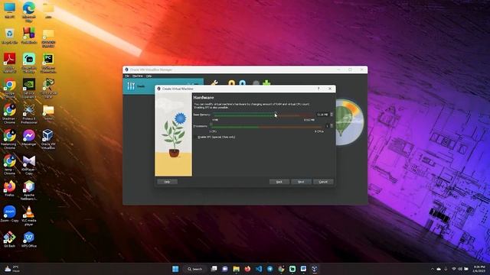The height and width of the screenshot is (275, 490).
Task: Open WPS Office desktop shortcut
Action: click(x=29, y=239)
